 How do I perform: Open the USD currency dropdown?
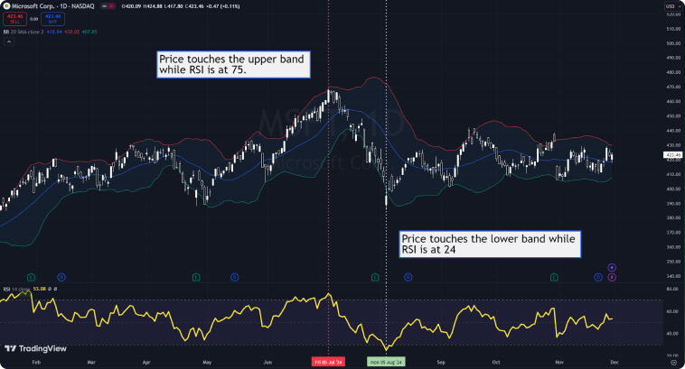[x=672, y=6]
